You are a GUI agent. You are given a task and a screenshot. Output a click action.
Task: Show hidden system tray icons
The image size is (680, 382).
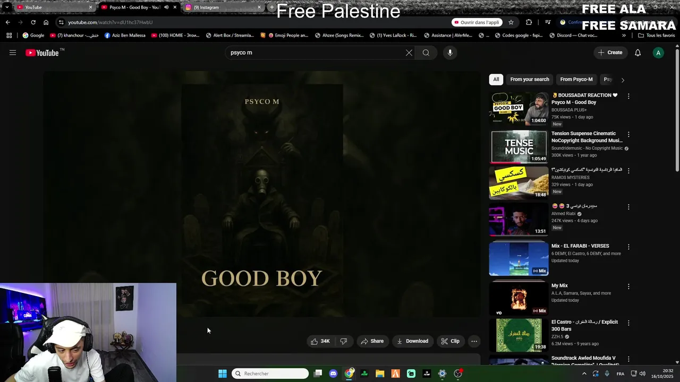tap(584, 374)
